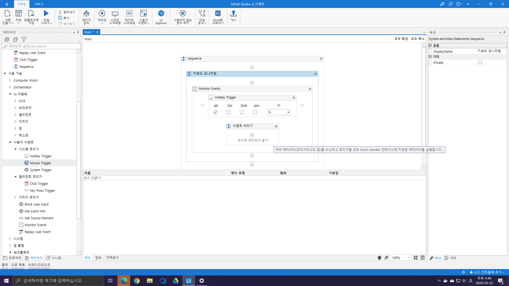The height and width of the screenshot is (286, 509).
Task: Click the activities filter funnel icon
Action: 24,39
